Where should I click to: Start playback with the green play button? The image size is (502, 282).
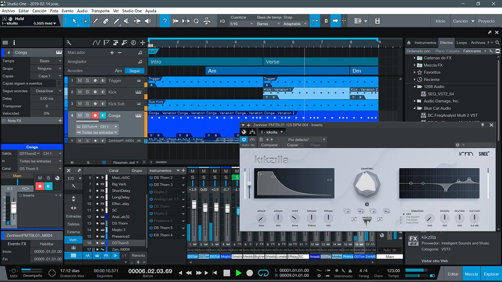[x=238, y=273]
